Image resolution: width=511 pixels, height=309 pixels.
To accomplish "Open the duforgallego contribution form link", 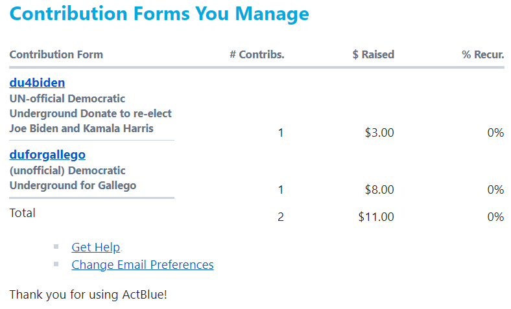I will pyautogui.click(x=47, y=155).
